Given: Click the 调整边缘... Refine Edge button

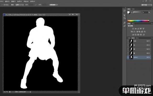Looking at the screenshot, I should (x=53, y=5).
